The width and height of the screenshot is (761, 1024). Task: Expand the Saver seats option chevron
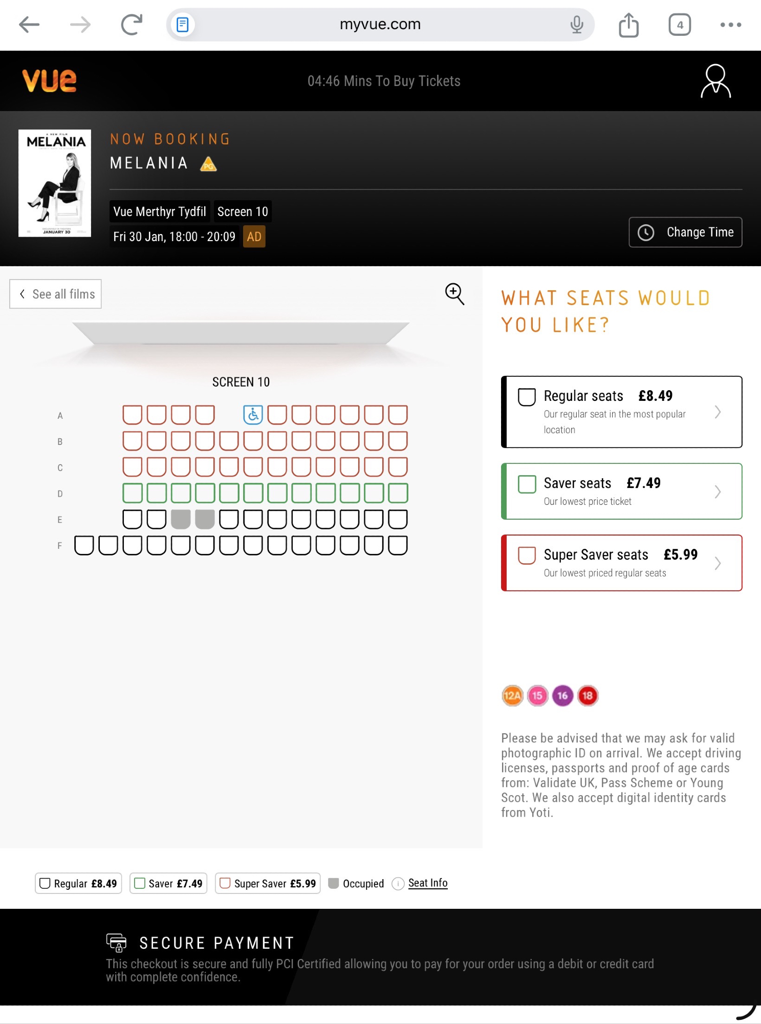[717, 492]
